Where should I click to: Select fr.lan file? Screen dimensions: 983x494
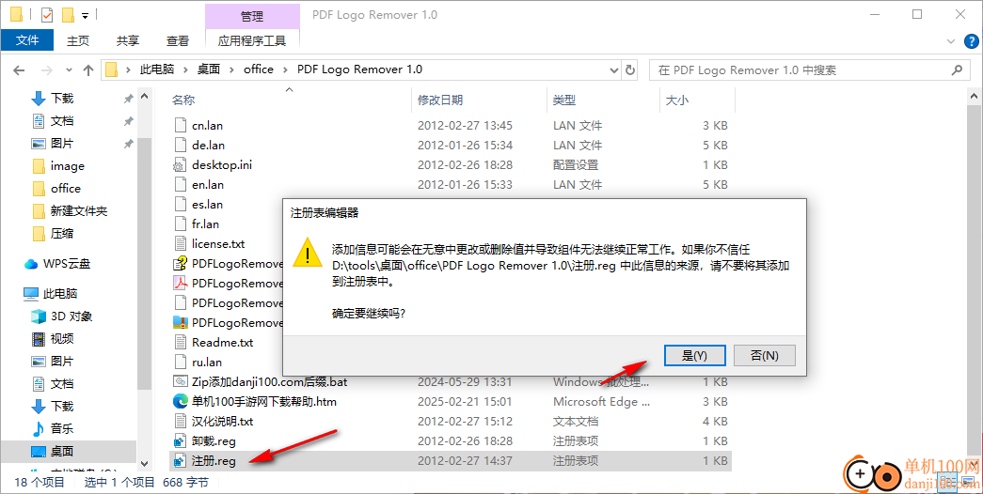[x=206, y=224]
